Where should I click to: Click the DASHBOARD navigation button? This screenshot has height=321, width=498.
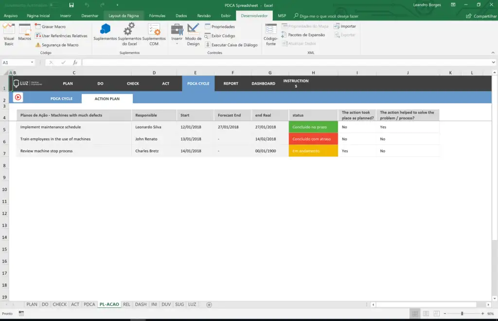point(263,84)
